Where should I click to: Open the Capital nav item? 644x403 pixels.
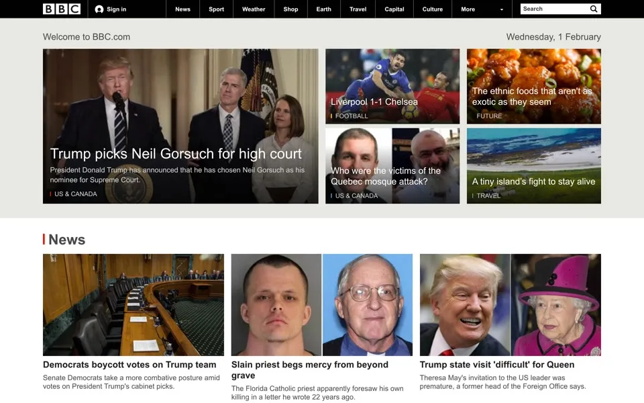[x=394, y=9]
